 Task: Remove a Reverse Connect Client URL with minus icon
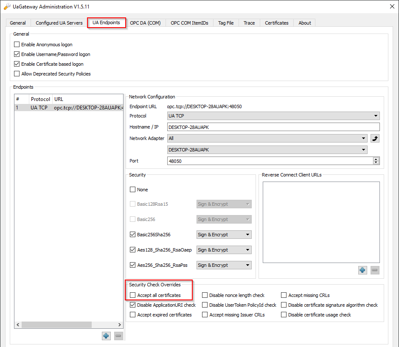click(x=374, y=270)
